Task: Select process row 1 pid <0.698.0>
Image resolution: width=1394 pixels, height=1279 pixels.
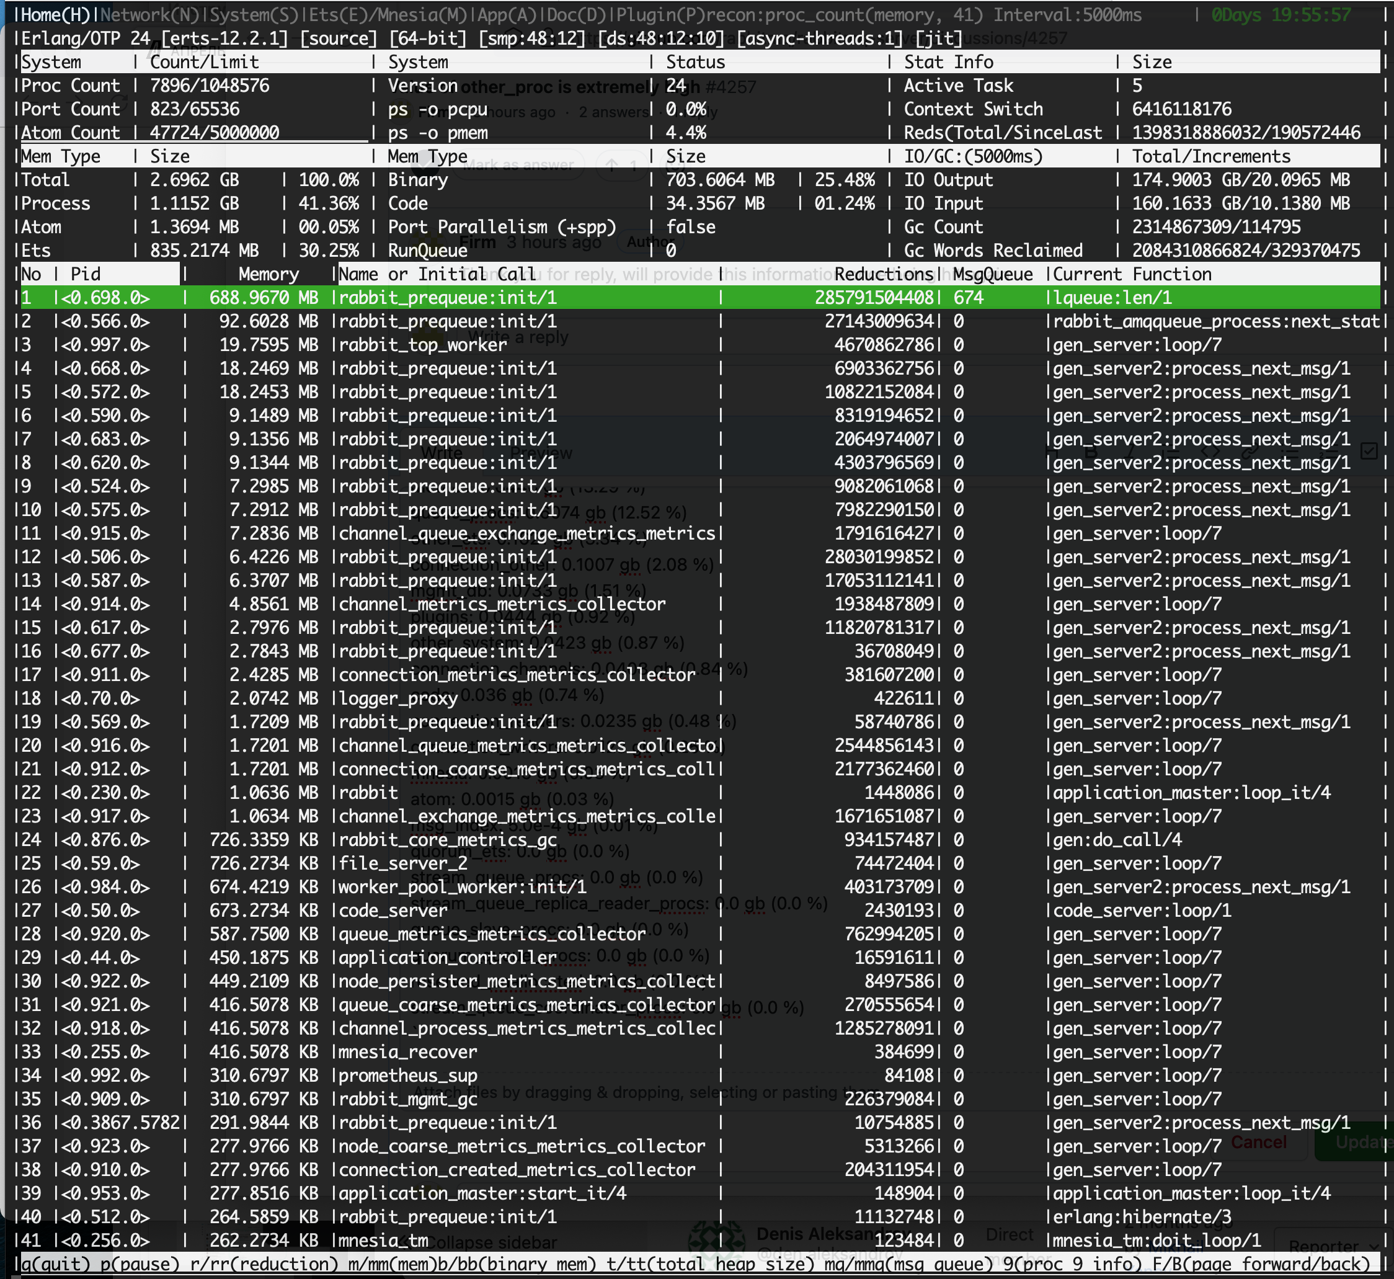Action: coord(699,298)
